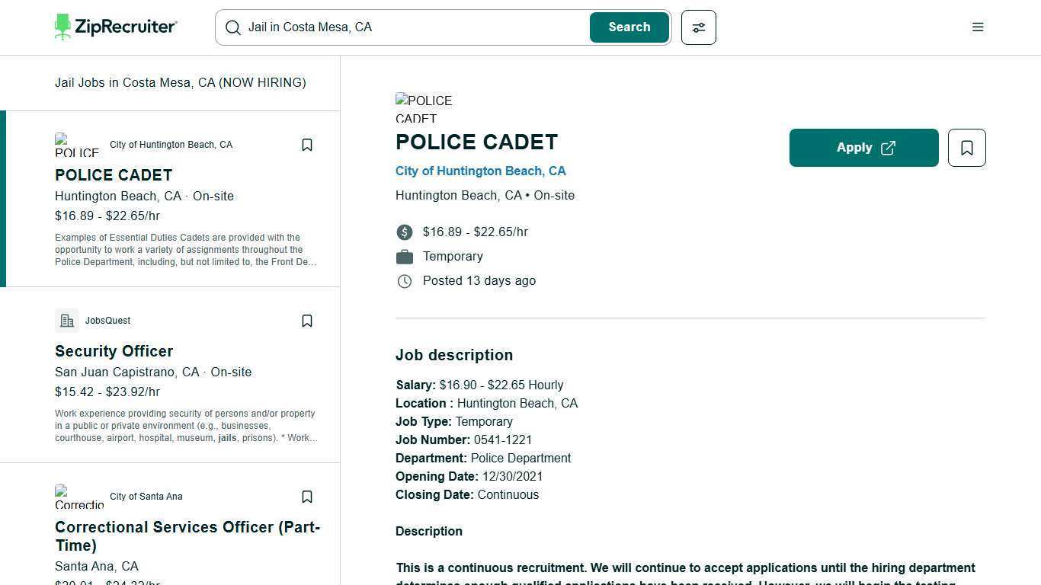Open the search filters sliders icon

(698, 27)
